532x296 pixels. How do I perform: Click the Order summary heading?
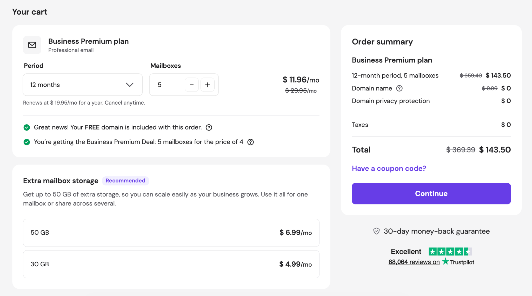[382, 42]
